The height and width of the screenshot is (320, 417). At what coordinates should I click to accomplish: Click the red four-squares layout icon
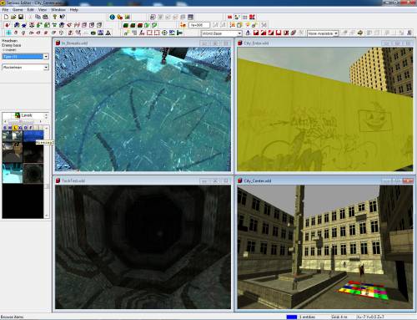click(x=252, y=17)
